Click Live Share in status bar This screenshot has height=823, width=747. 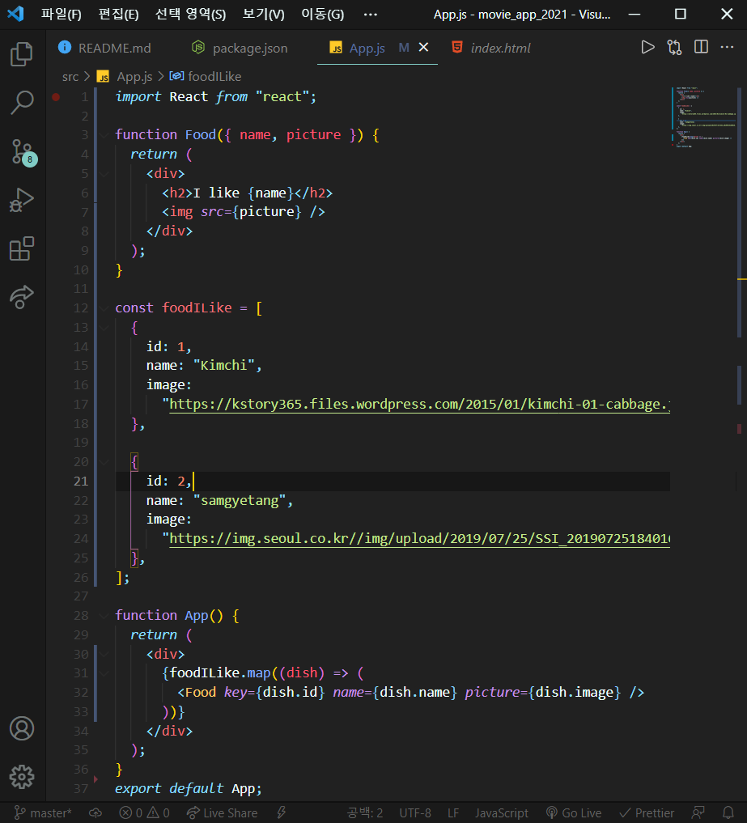(x=222, y=813)
